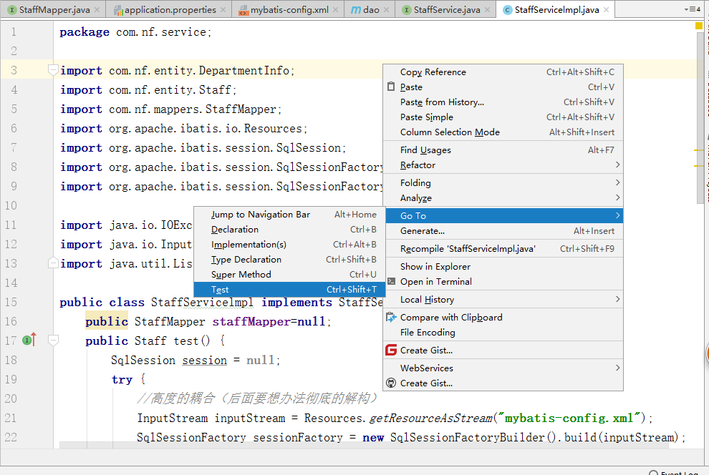Close the dao tab
The width and height of the screenshot is (709, 475).
pos(386,9)
